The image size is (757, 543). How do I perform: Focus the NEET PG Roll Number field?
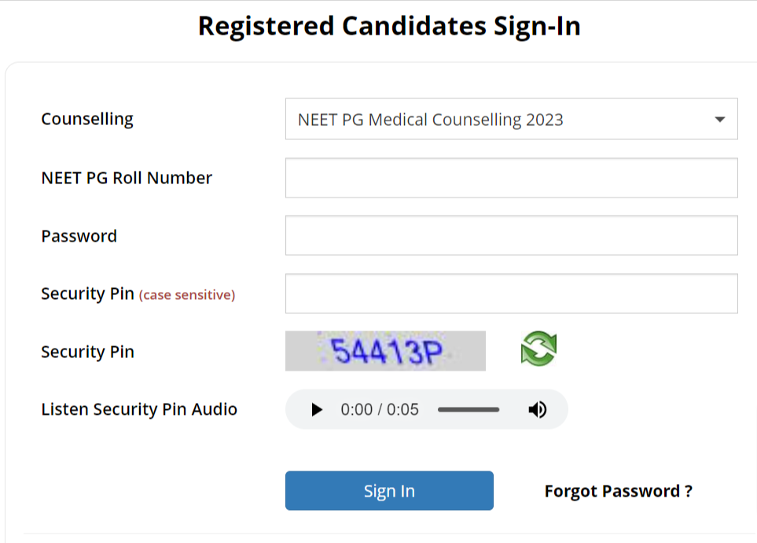click(511, 178)
